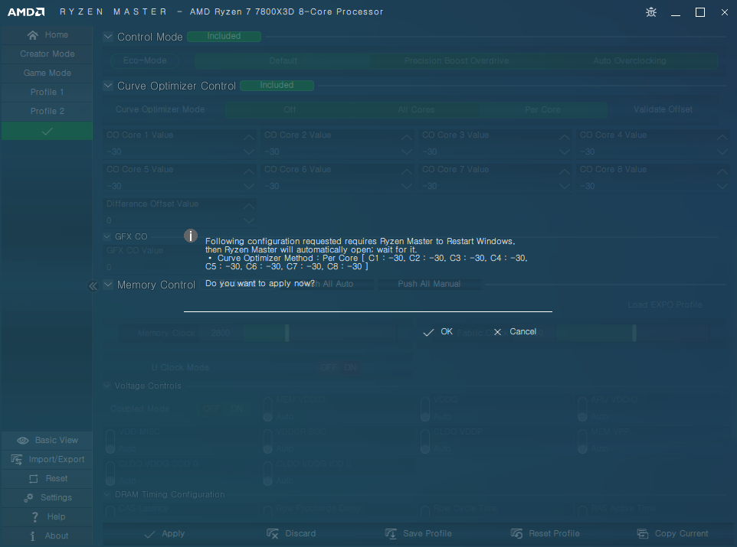737x547 pixels.
Task: Click the Reset Profile icon
Action: pos(516,534)
